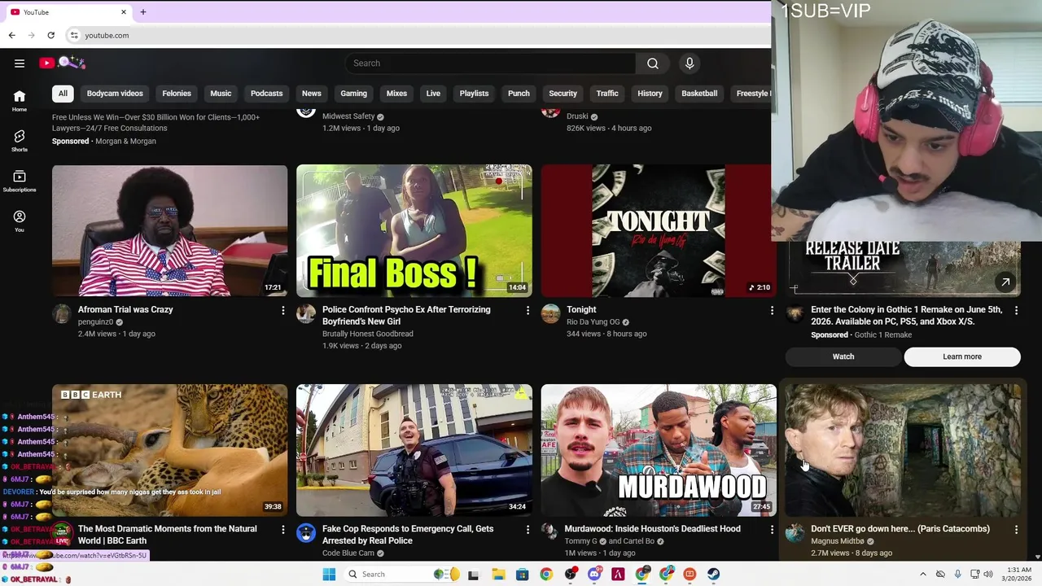Open Afroman Trial was Crazy video title
Image resolution: width=1042 pixels, height=586 pixels.
pos(125,310)
